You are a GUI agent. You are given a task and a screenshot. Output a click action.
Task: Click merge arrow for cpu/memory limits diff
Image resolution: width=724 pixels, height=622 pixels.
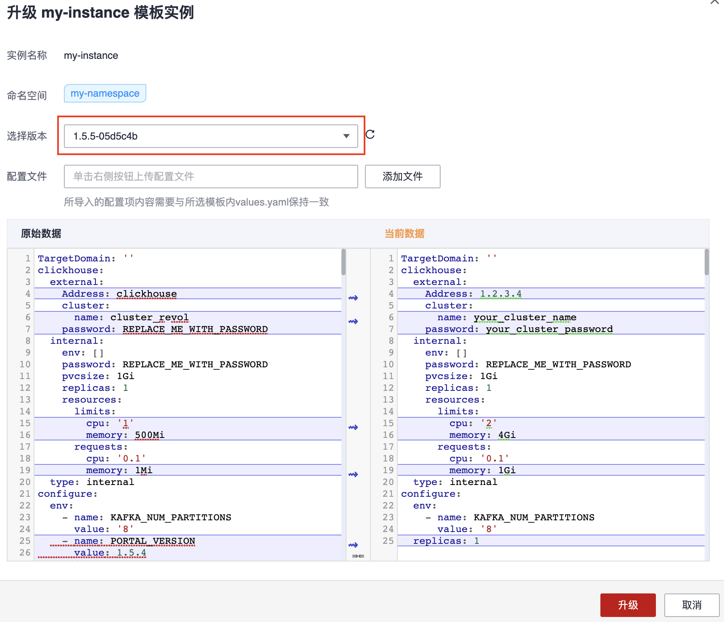click(x=353, y=427)
